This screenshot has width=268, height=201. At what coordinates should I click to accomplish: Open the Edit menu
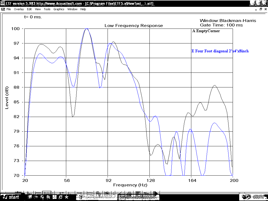tap(29, 9)
